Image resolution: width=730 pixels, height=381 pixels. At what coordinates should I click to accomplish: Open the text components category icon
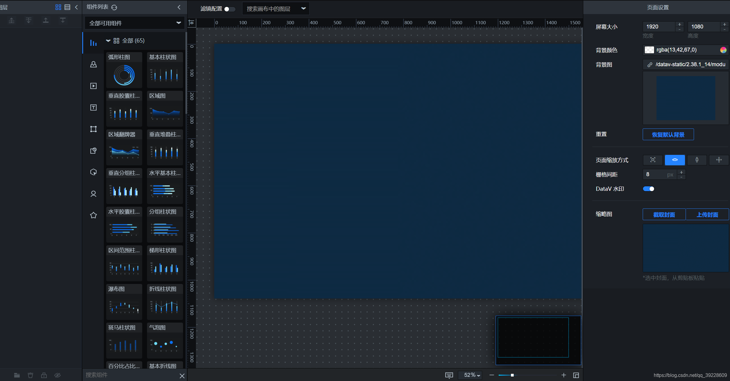coord(93,108)
